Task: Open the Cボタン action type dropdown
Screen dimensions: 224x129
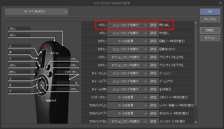Action: pos(128,57)
